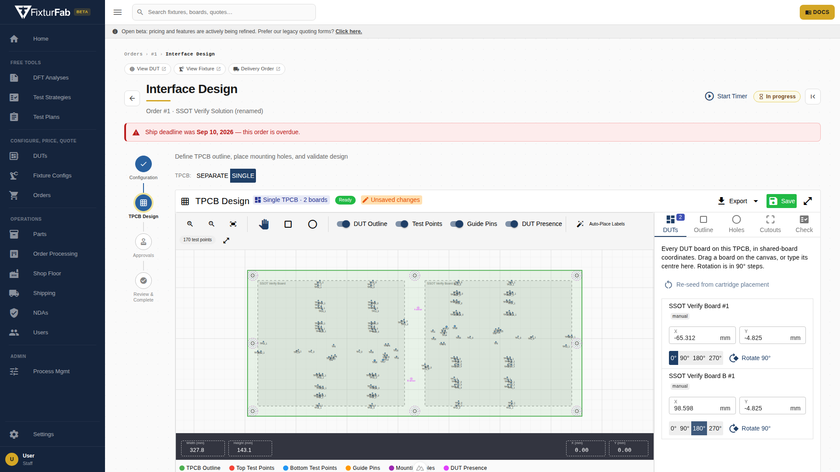Screen dimensions: 840x472
Task: Save the TPCB design
Action: 781,201
